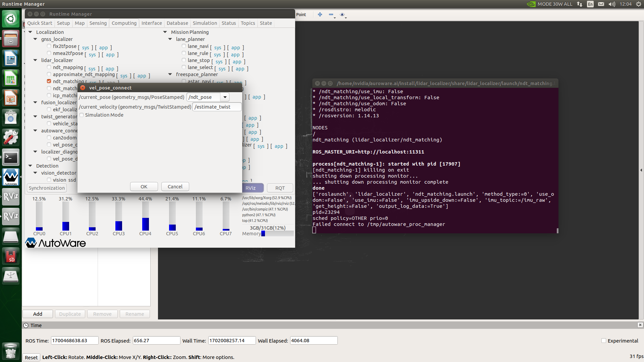Open Files manager in dock

pyautogui.click(x=11, y=38)
